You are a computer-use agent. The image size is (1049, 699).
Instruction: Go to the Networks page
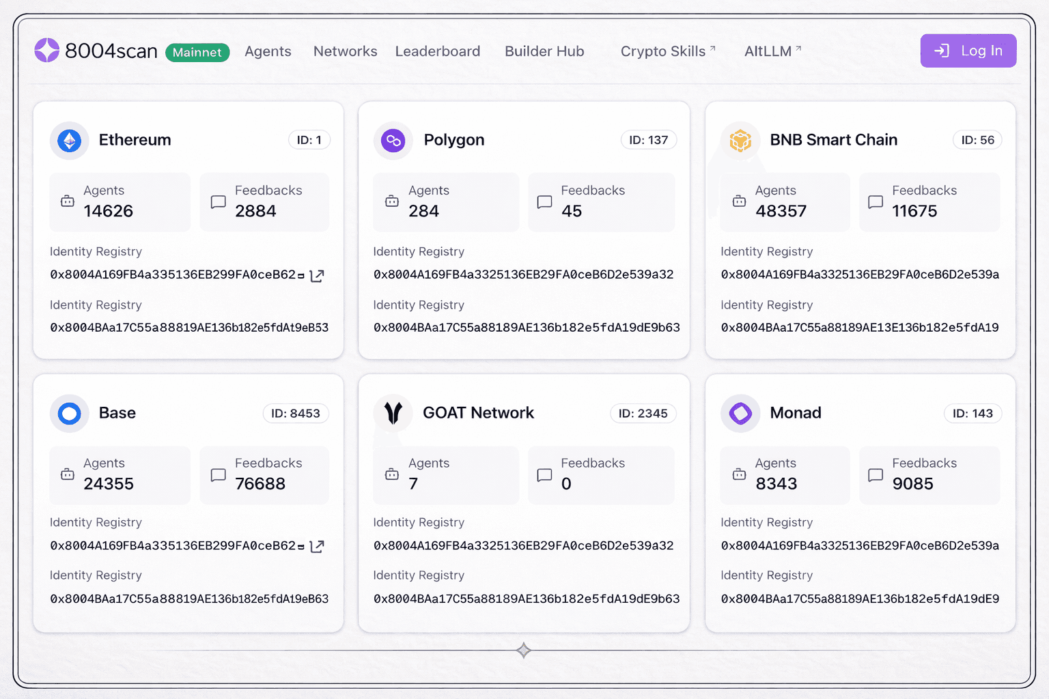(345, 51)
